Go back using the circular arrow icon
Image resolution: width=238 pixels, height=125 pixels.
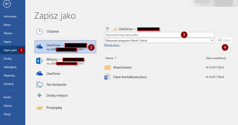(x=7, y=4)
